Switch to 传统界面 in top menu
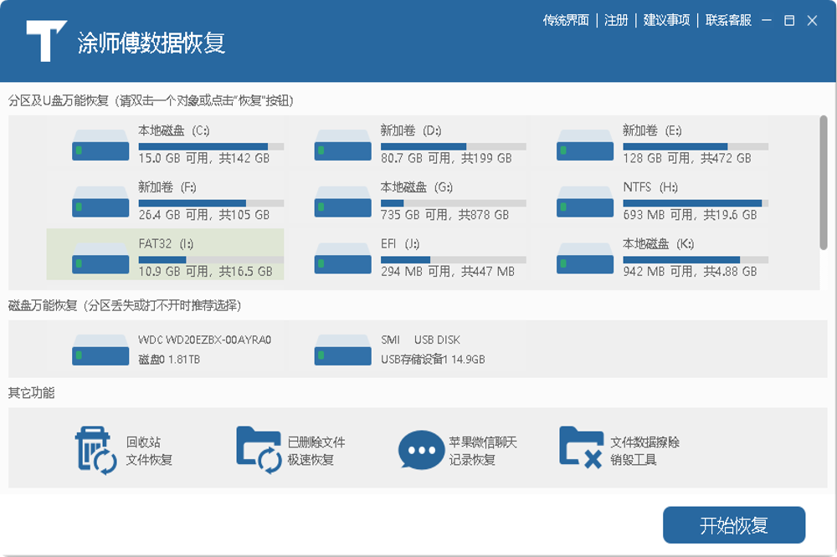This screenshot has height=557, width=837. (x=566, y=21)
